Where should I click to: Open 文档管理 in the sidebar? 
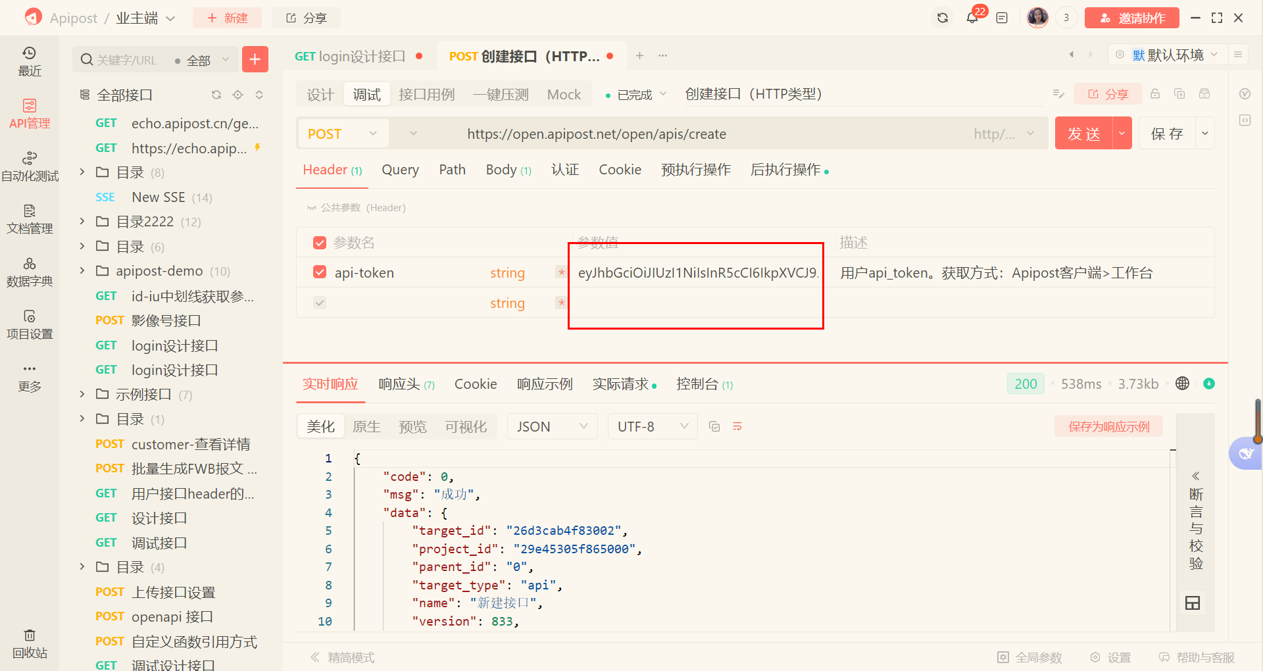pyautogui.click(x=29, y=219)
